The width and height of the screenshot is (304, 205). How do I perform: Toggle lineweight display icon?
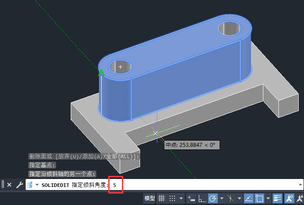[x=277, y=198]
